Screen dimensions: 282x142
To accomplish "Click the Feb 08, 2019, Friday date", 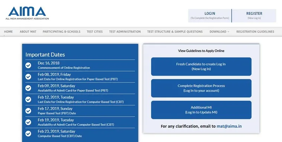I will [54, 74].
